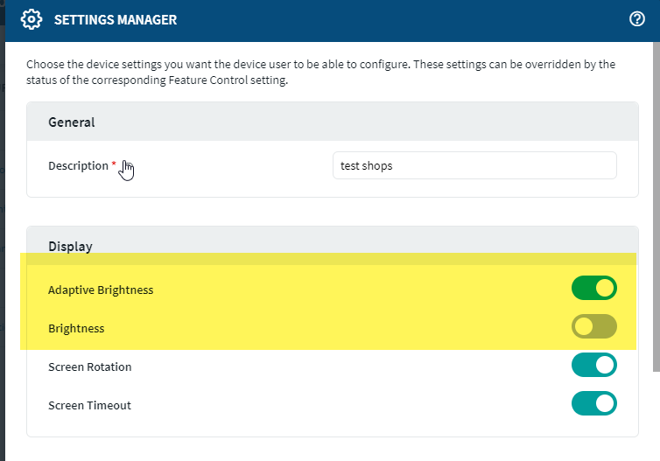Click the instruction paragraph about device settings

320,65
